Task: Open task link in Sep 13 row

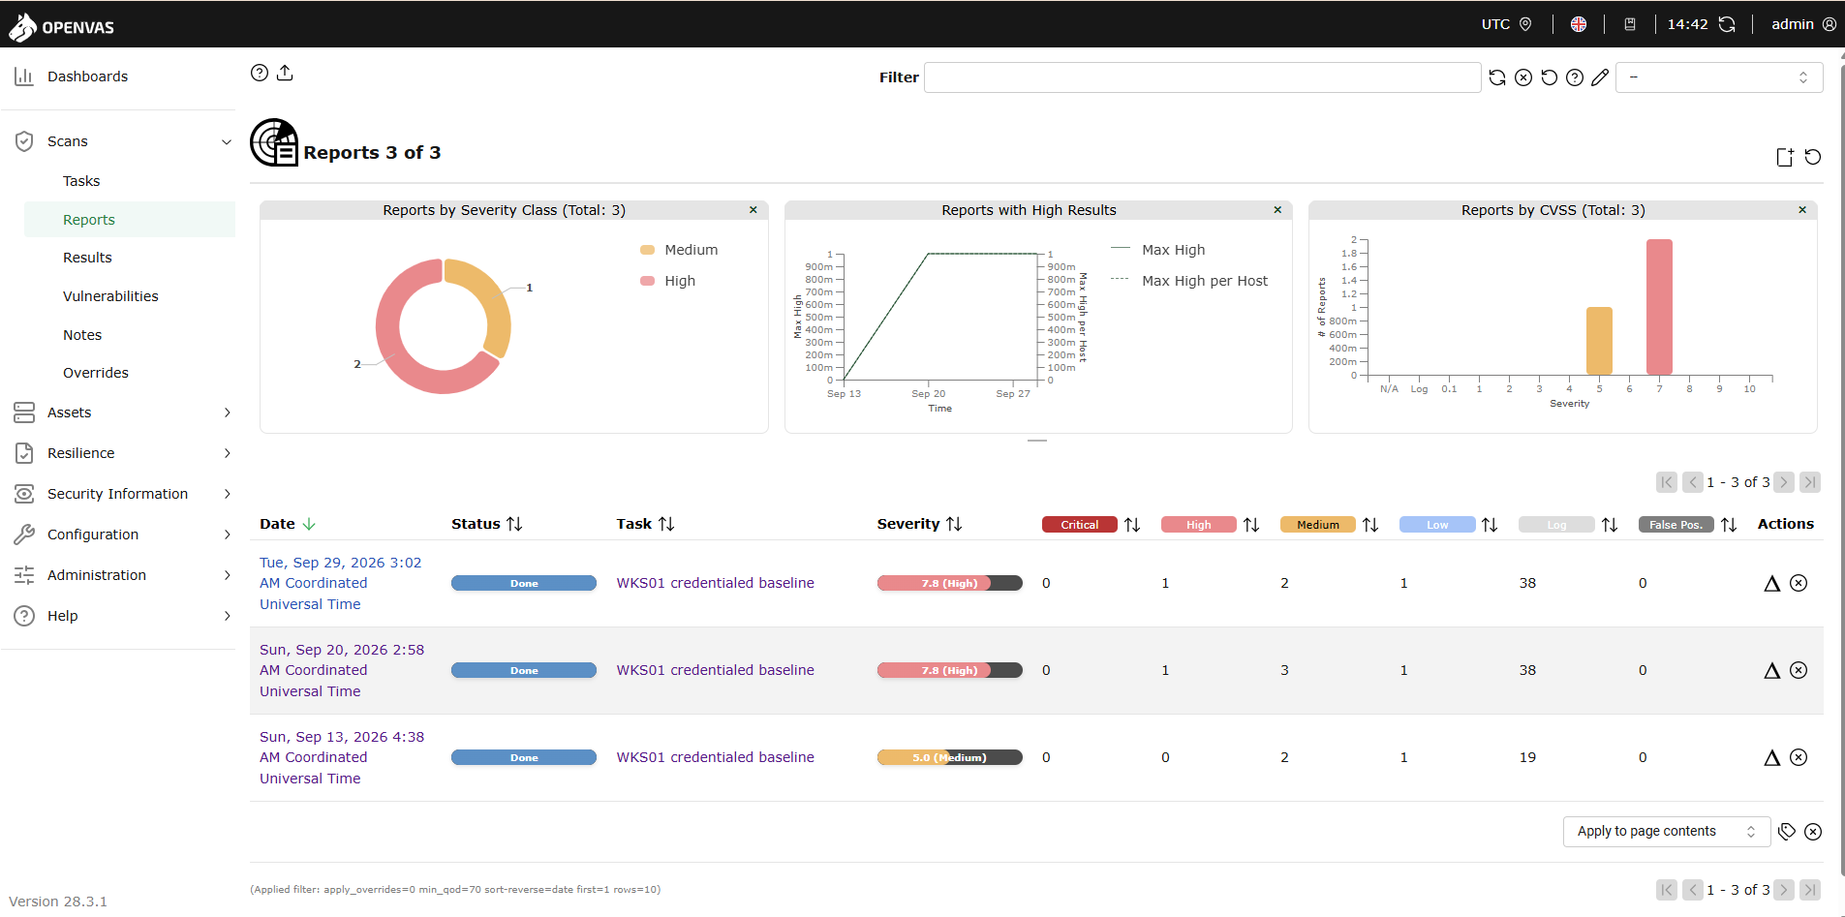Action: tap(716, 757)
